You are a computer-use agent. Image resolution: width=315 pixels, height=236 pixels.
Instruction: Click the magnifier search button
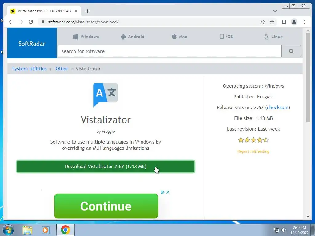tap(291, 51)
